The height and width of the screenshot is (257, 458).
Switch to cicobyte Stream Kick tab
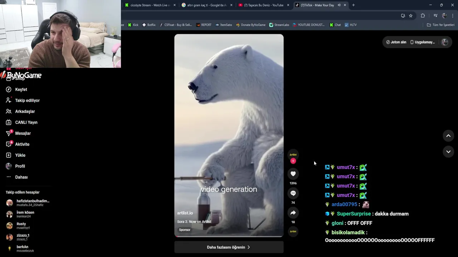(x=150, y=5)
